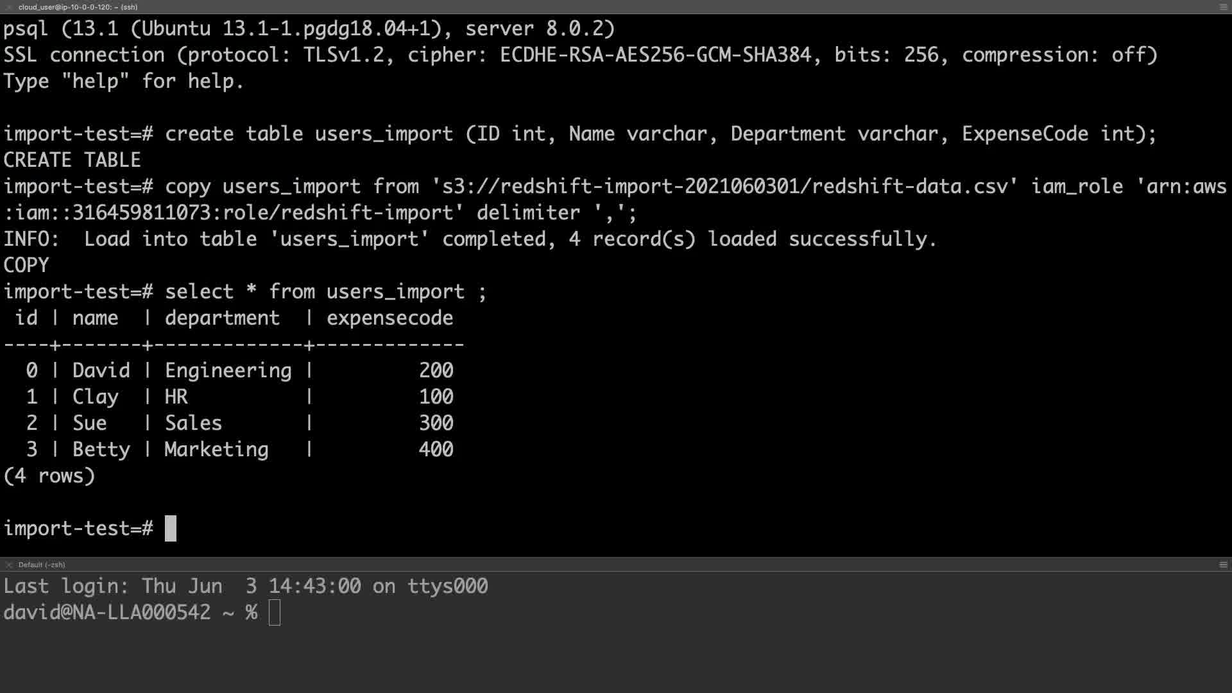Screen dimensions: 1232x693
Task: Click the CREATE TABLE output line
Action: pyautogui.click(x=72, y=160)
